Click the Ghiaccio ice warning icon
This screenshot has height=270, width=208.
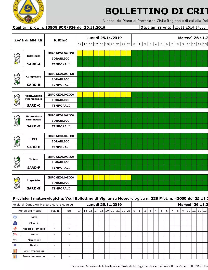tap(15, 223)
